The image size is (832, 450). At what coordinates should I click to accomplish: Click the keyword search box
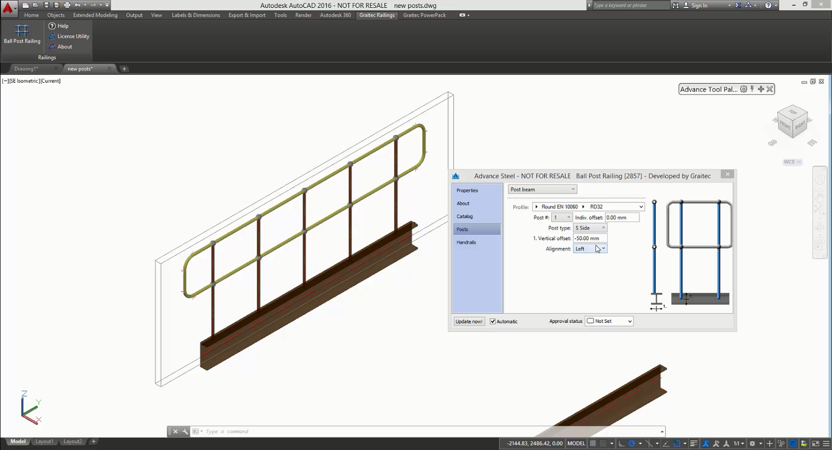(630, 5)
